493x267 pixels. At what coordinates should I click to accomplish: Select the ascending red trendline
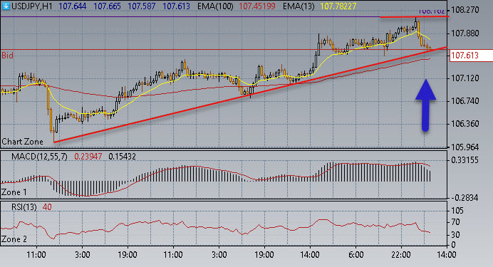click(x=250, y=95)
